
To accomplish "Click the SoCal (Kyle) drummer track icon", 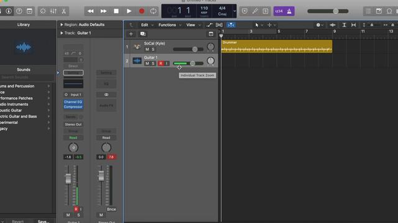I will pos(137,46).
